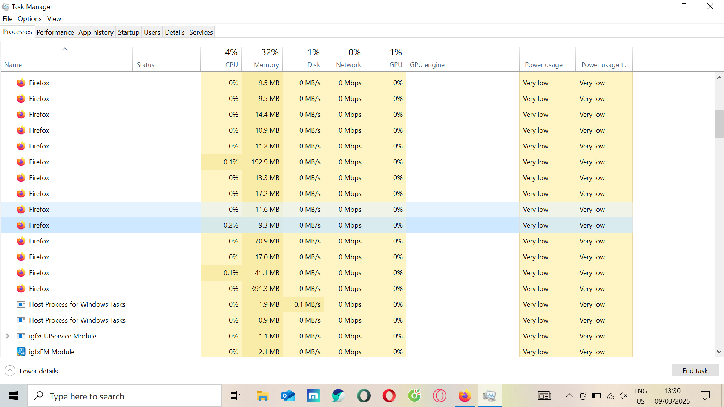Click the battery status tray icon
Image resolution: width=724 pixels, height=407 pixels.
pos(597,396)
